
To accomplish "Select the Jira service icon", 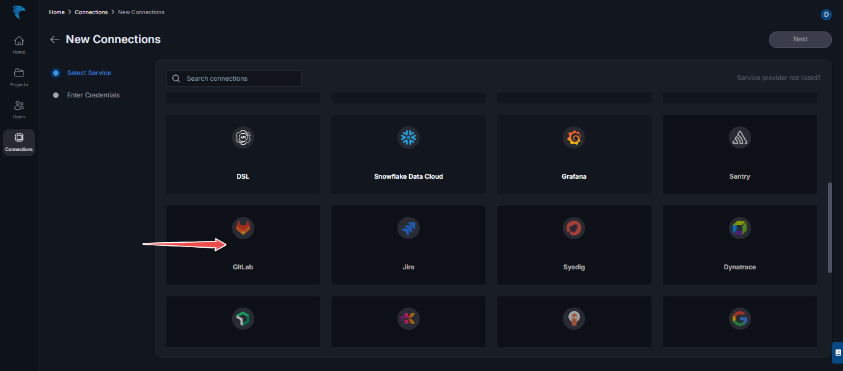I will tap(408, 228).
